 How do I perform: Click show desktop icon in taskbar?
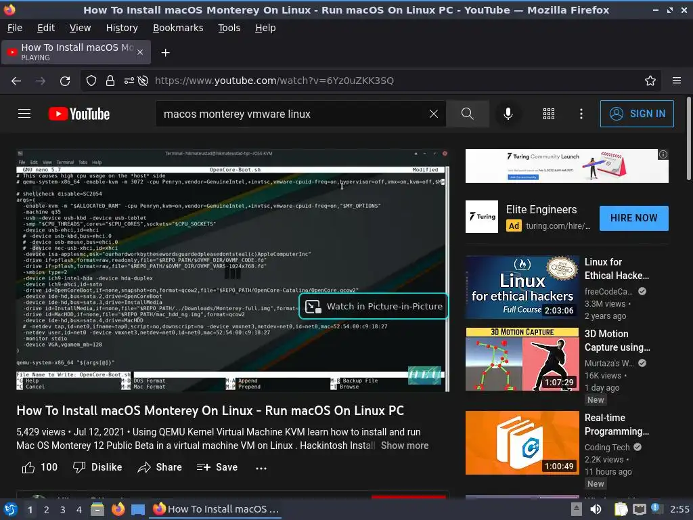point(138,510)
